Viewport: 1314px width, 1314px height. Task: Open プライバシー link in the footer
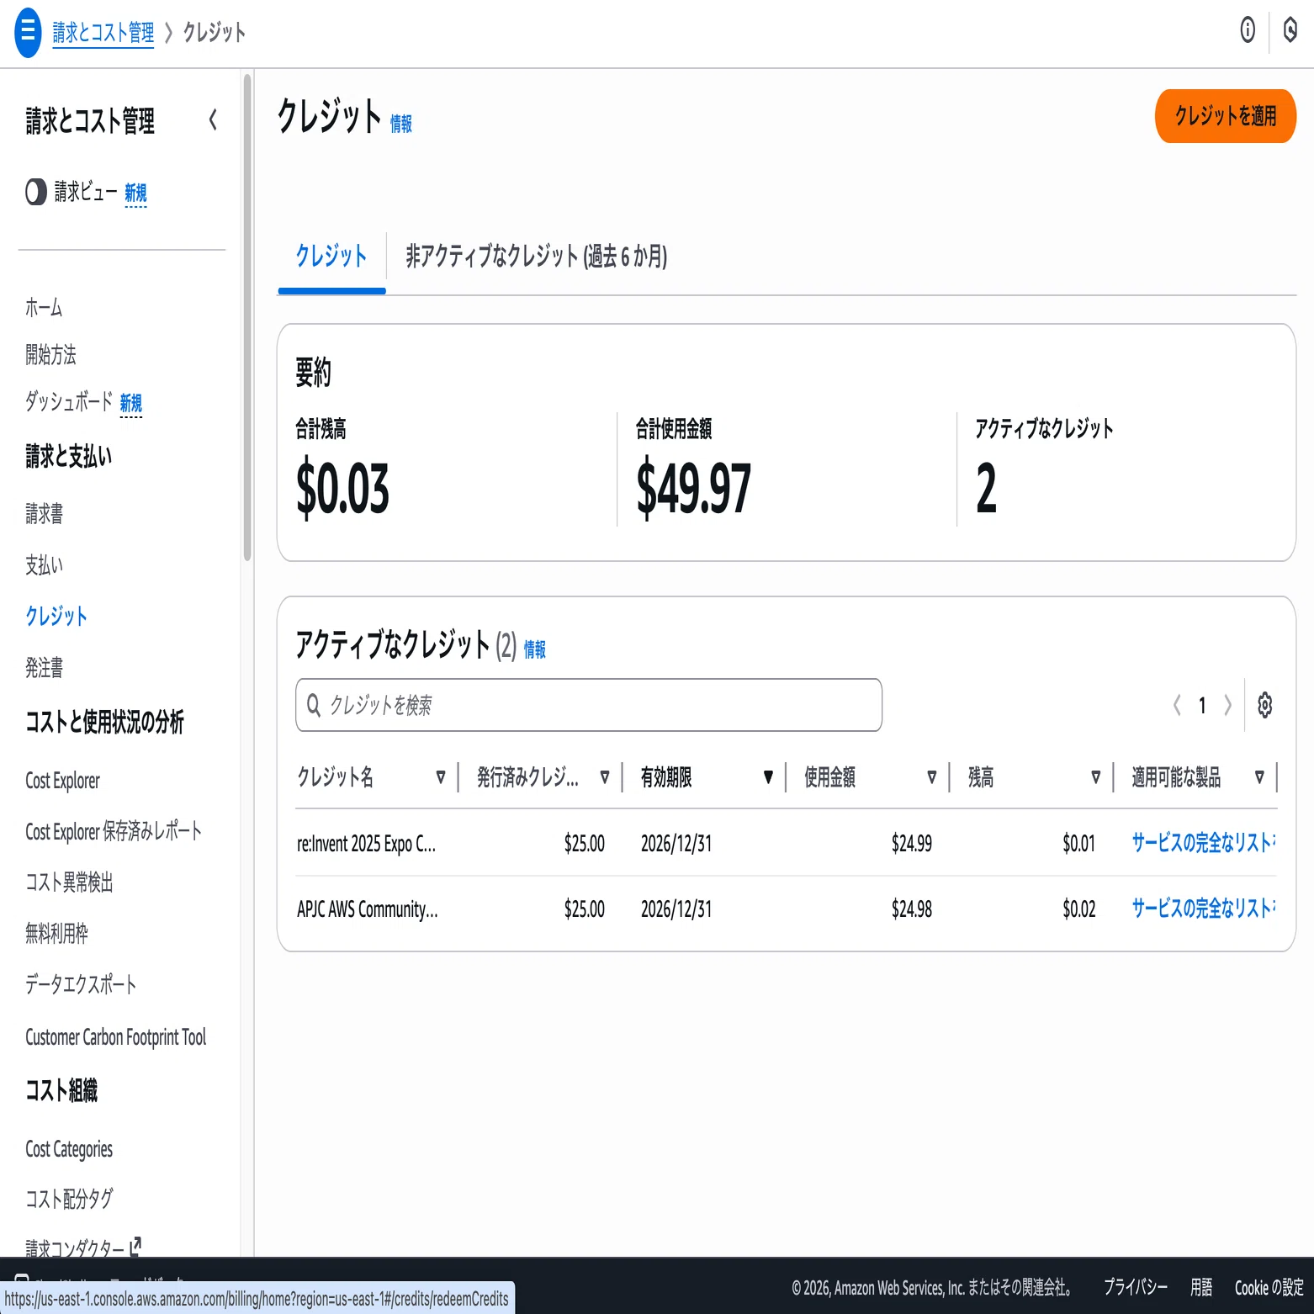coord(1136,1287)
